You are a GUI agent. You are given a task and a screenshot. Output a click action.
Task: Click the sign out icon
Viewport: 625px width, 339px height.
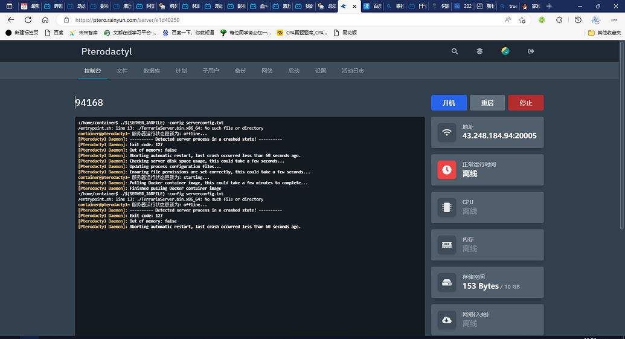tap(531, 51)
